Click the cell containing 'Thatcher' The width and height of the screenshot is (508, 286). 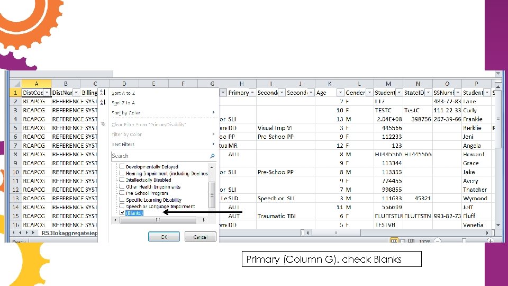click(x=476, y=190)
